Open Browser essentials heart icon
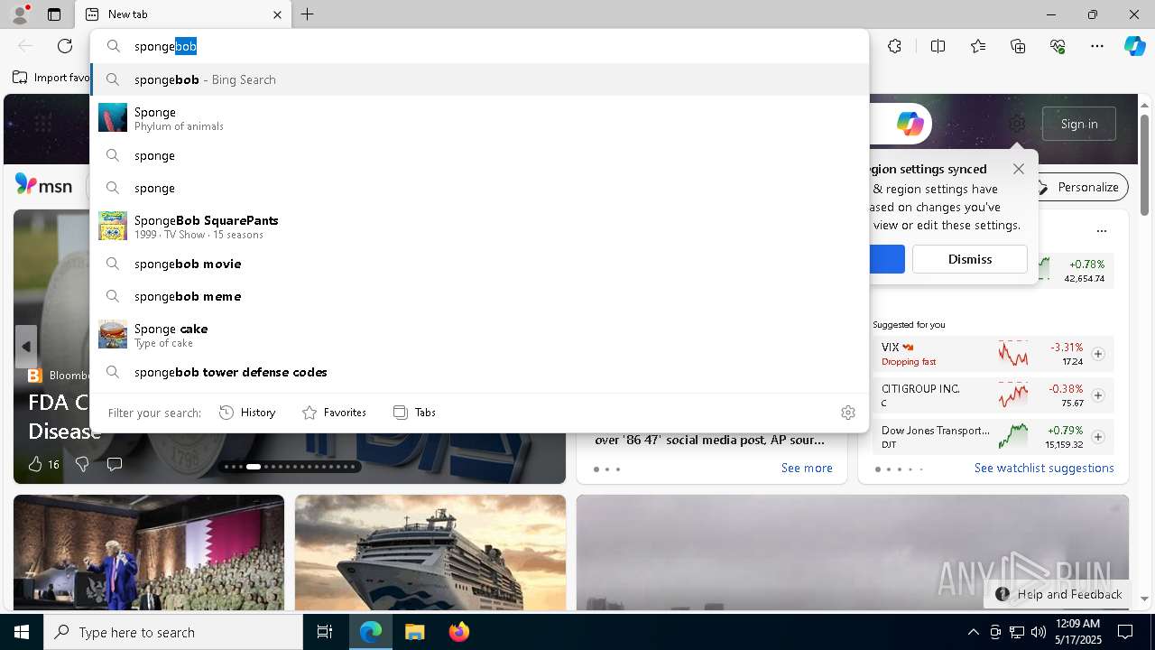Screen dimensions: 1155x650 pyautogui.click(x=1058, y=46)
